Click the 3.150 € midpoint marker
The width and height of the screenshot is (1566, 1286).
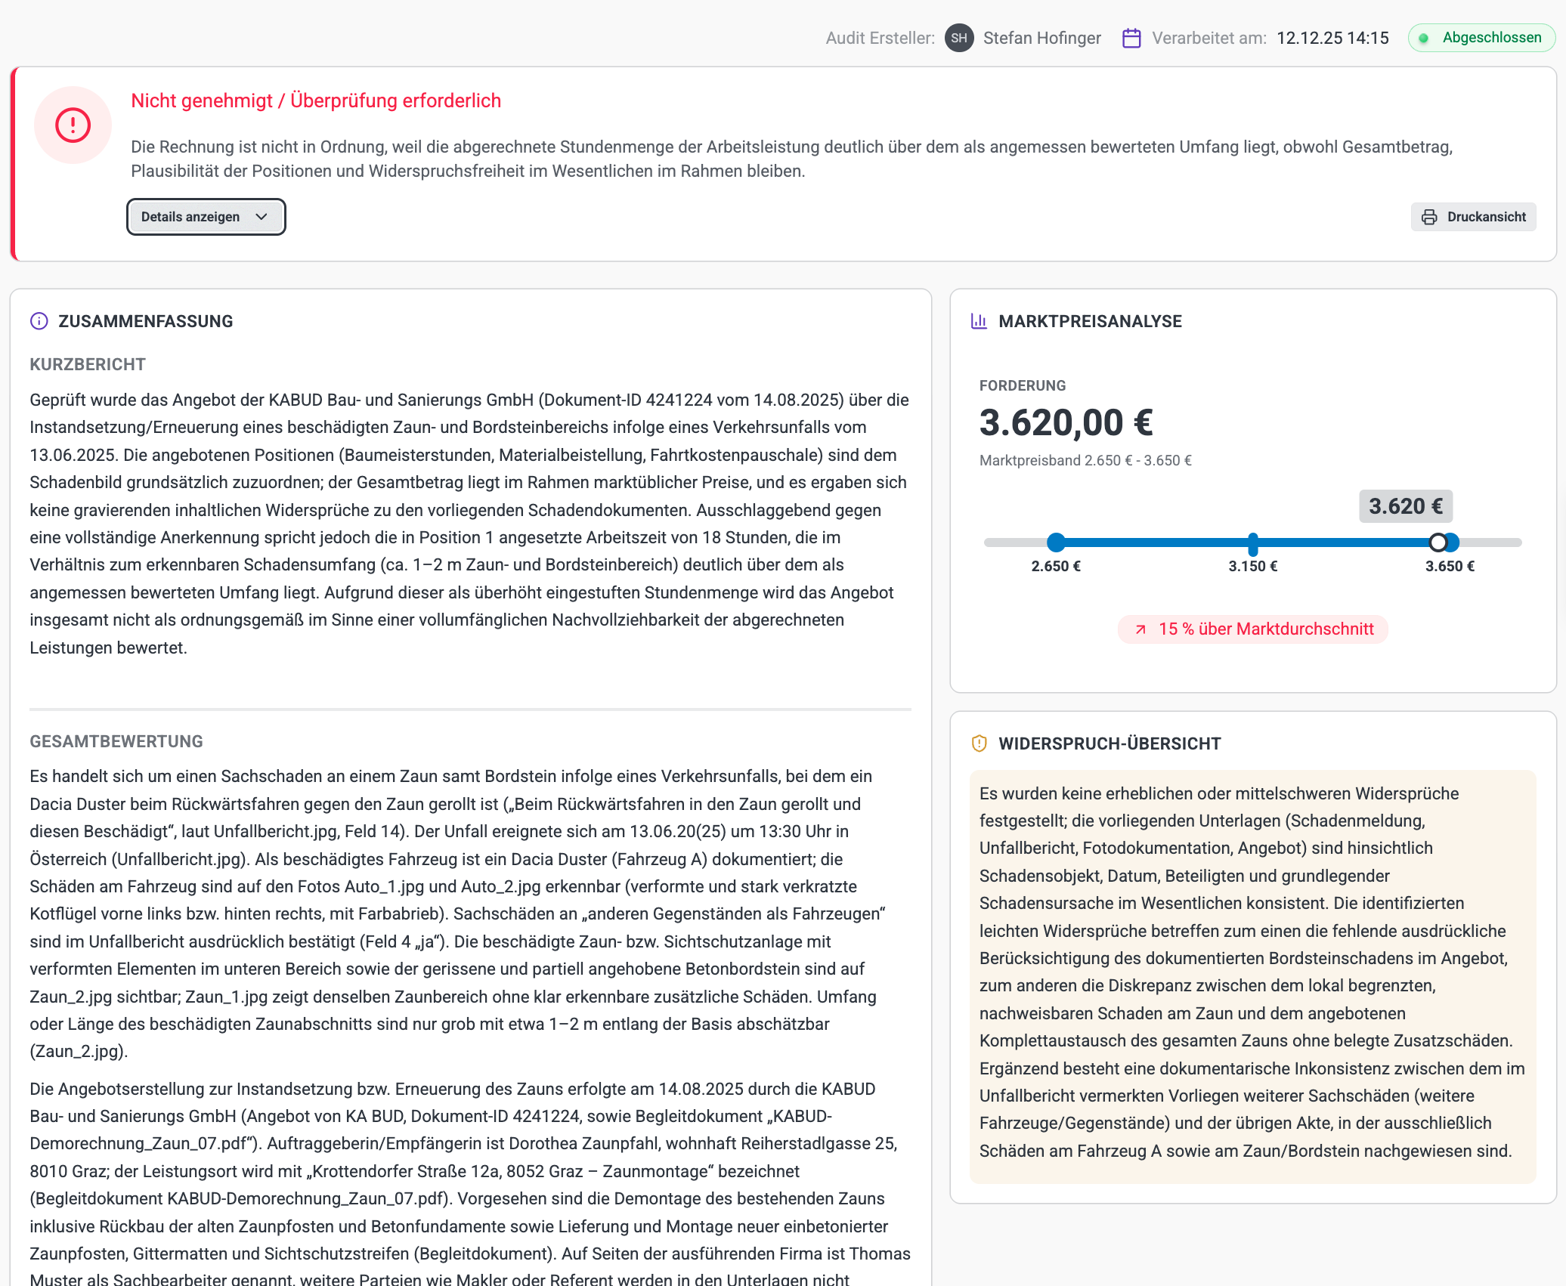1252,543
